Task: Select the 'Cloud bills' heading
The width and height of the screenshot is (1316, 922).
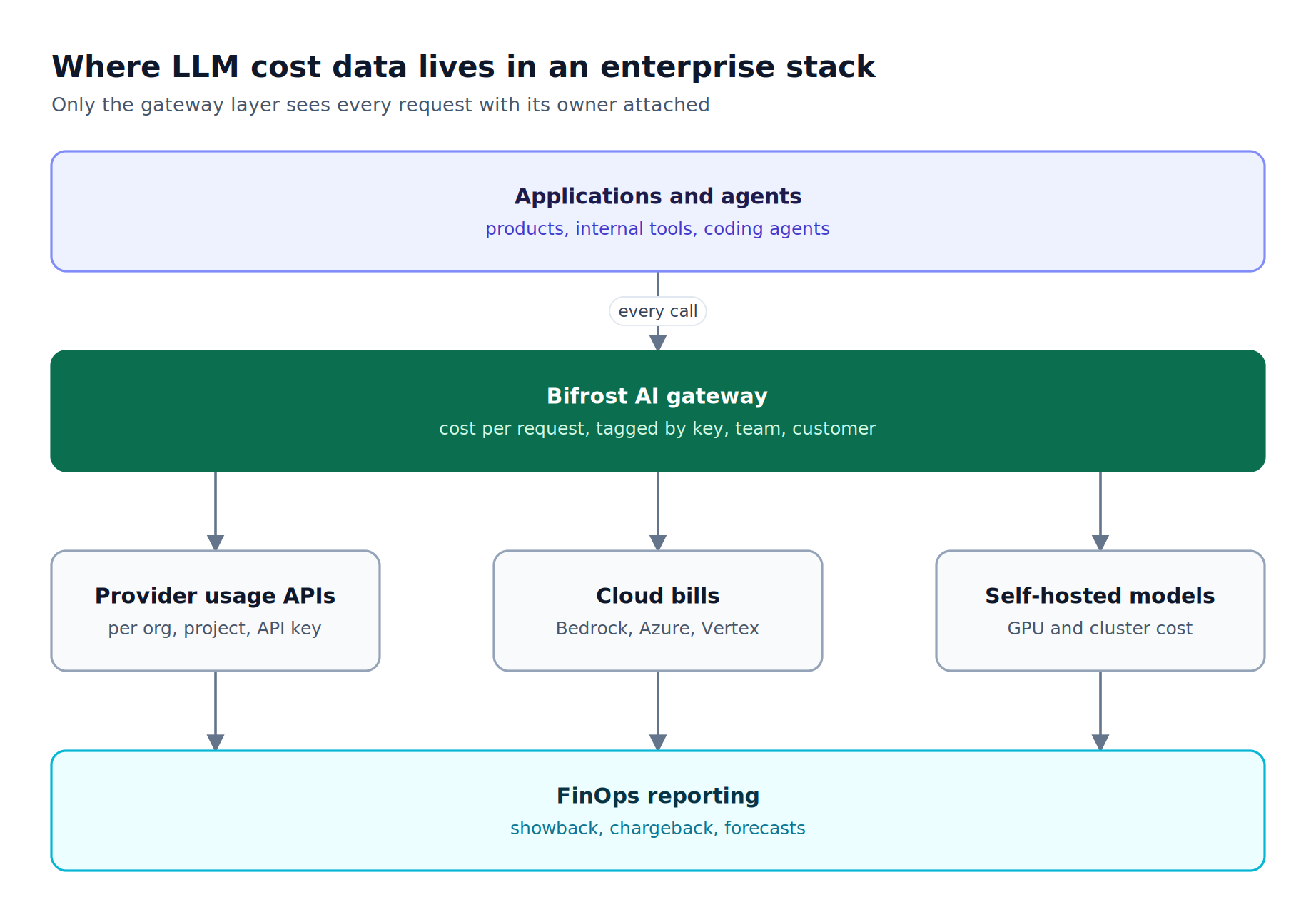Action: click(658, 596)
